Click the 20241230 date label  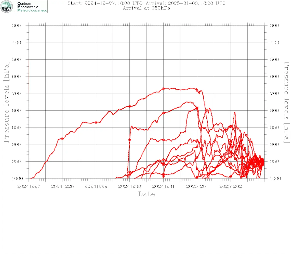129,186
